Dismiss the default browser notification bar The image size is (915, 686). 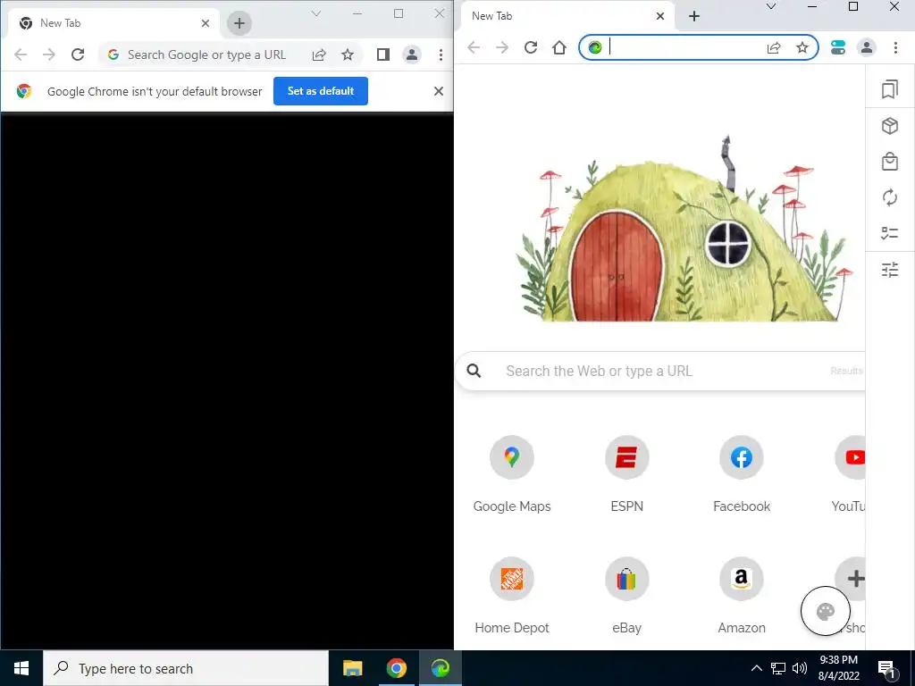439,91
